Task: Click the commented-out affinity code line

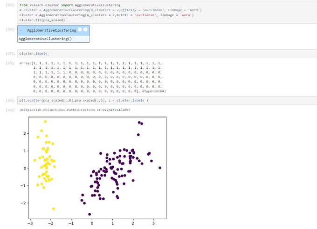Action: (x=110, y=10)
